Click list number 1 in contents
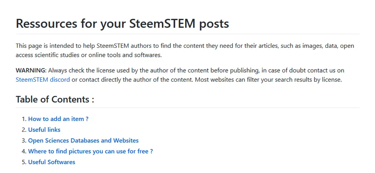Image resolution: width=375 pixels, height=173 pixels. [x=24, y=119]
